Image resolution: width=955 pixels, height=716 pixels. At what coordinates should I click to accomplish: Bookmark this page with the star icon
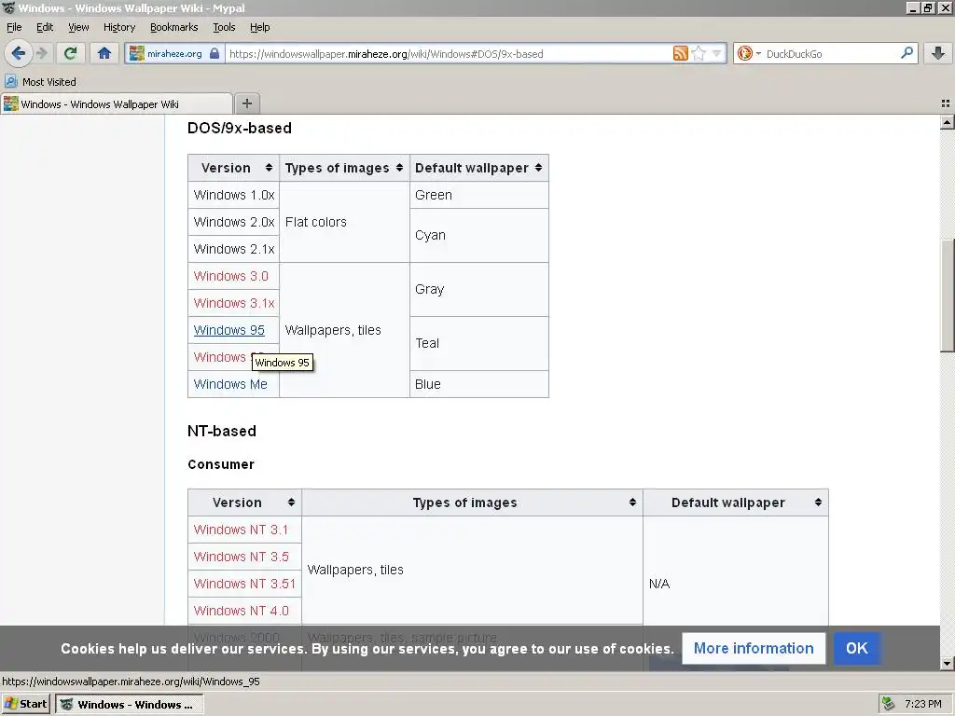click(699, 53)
